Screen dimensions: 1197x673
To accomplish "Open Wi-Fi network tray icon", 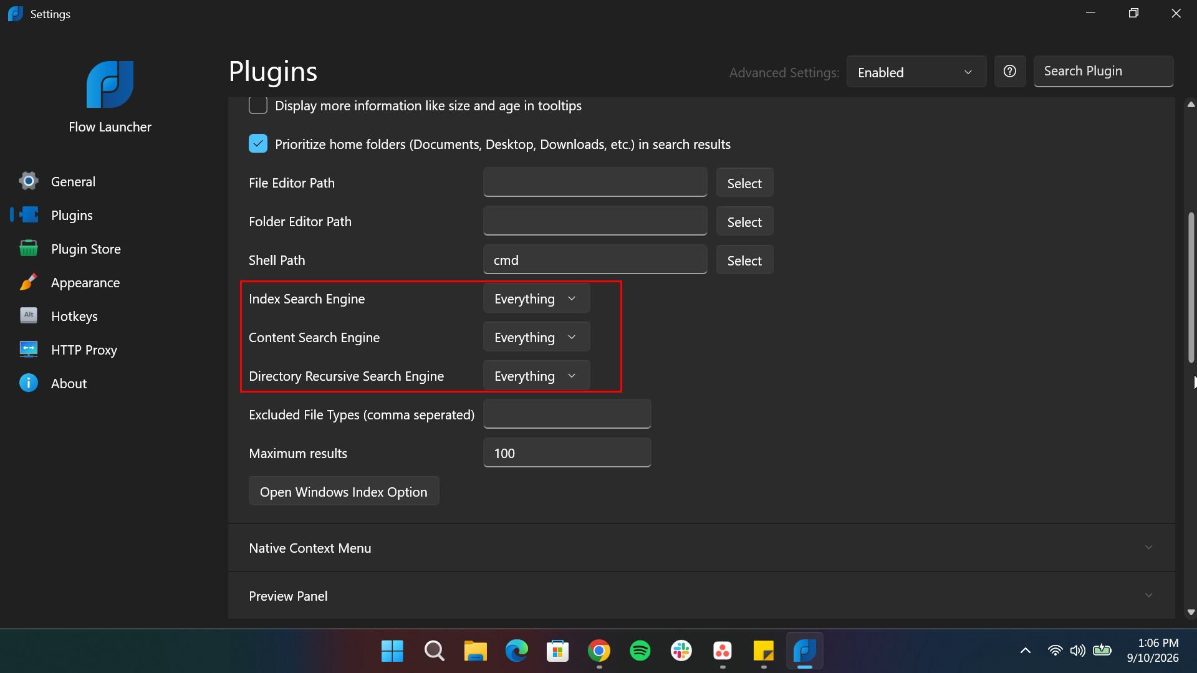I will tap(1055, 651).
